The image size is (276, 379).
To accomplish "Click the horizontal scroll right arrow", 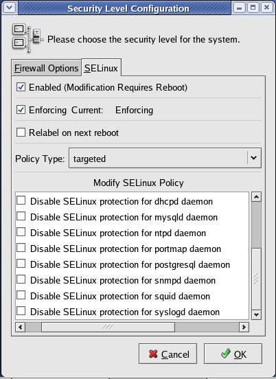I will (x=244, y=327).
